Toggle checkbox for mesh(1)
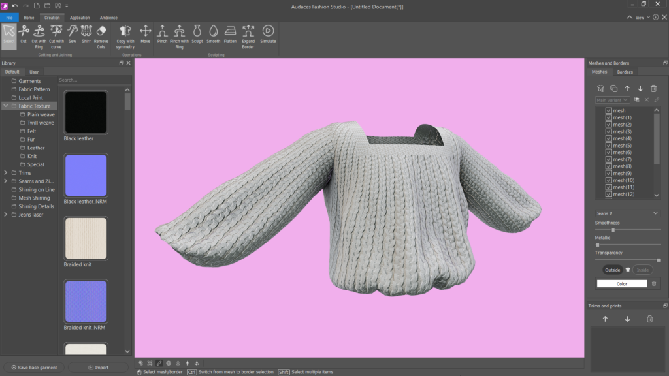The height and width of the screenshot is (376, 669). (x=608, y=117)
